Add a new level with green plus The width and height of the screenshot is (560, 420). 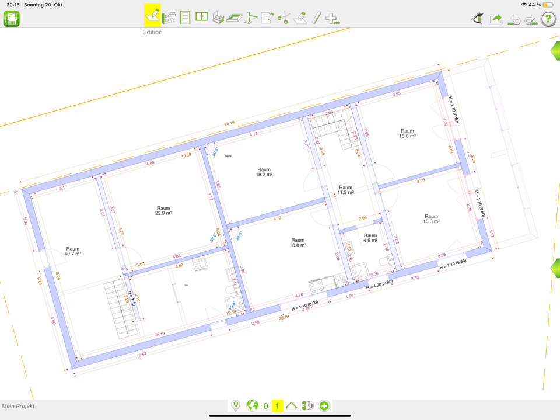pyautogui.click(x=324, y=406)
